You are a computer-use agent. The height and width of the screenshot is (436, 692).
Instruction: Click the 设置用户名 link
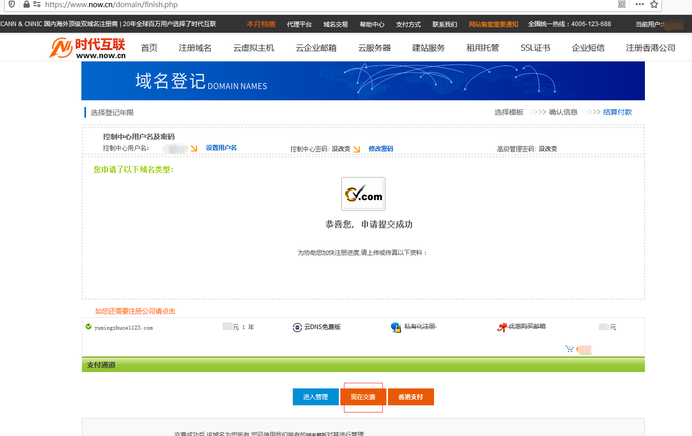(221, 148)
